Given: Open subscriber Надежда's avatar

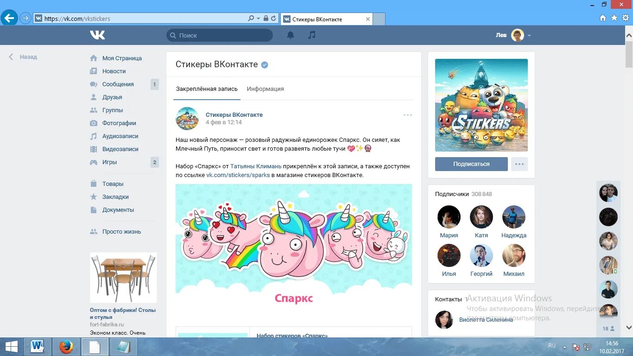Looking at the screenshot, I should tap(514, 217).
